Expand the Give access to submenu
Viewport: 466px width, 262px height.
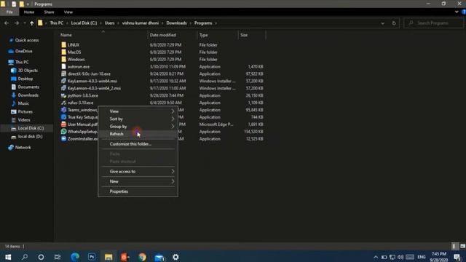point(138,172)
